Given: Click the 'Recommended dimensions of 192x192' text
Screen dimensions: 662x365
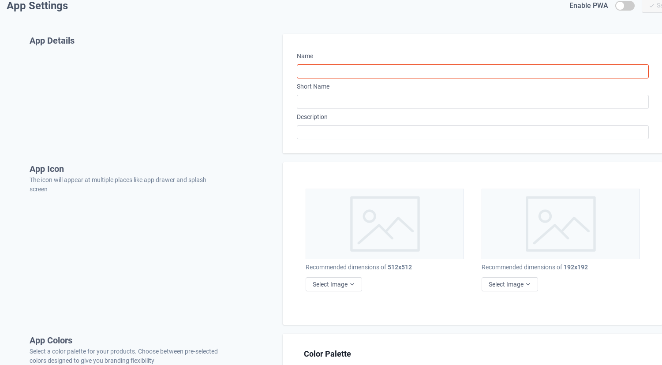Looking at the screenshot, I should [x=535, y=267].
